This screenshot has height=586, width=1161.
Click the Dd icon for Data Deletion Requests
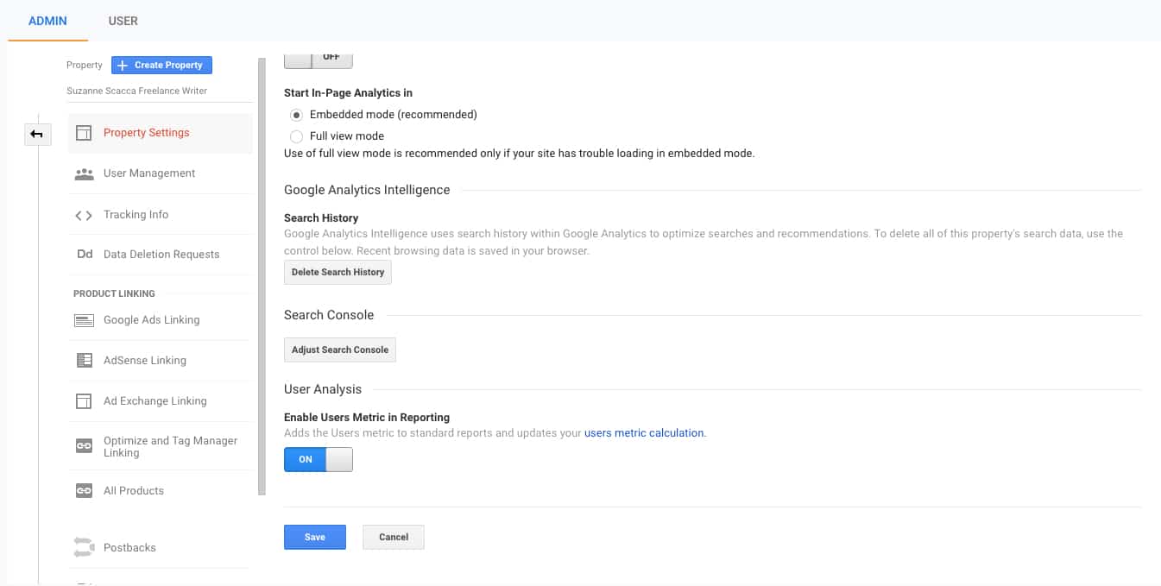(84, 254)
